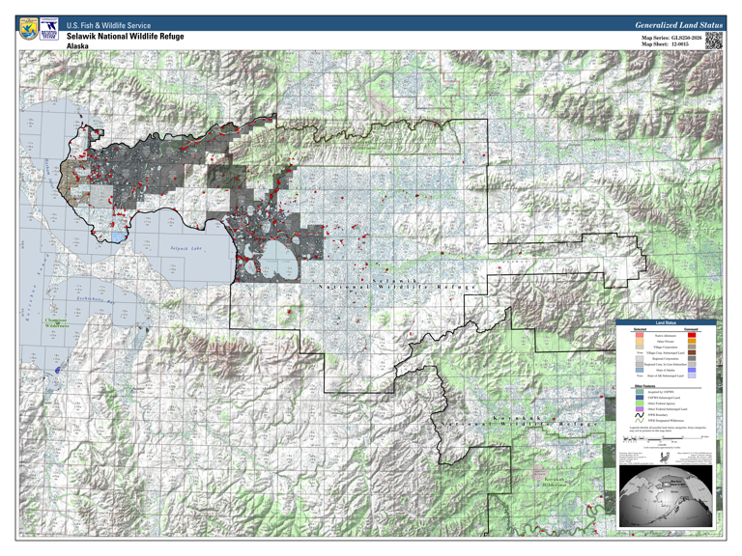Click the USFWS Submerged Land dark-blue swatch
742x556 pixels.
pyautogui.click(x=640, y=398)
